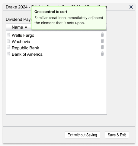Viewport: 138px width, 146px height.
Task: Delete the Wells Fargo entry
Action: 102,35
